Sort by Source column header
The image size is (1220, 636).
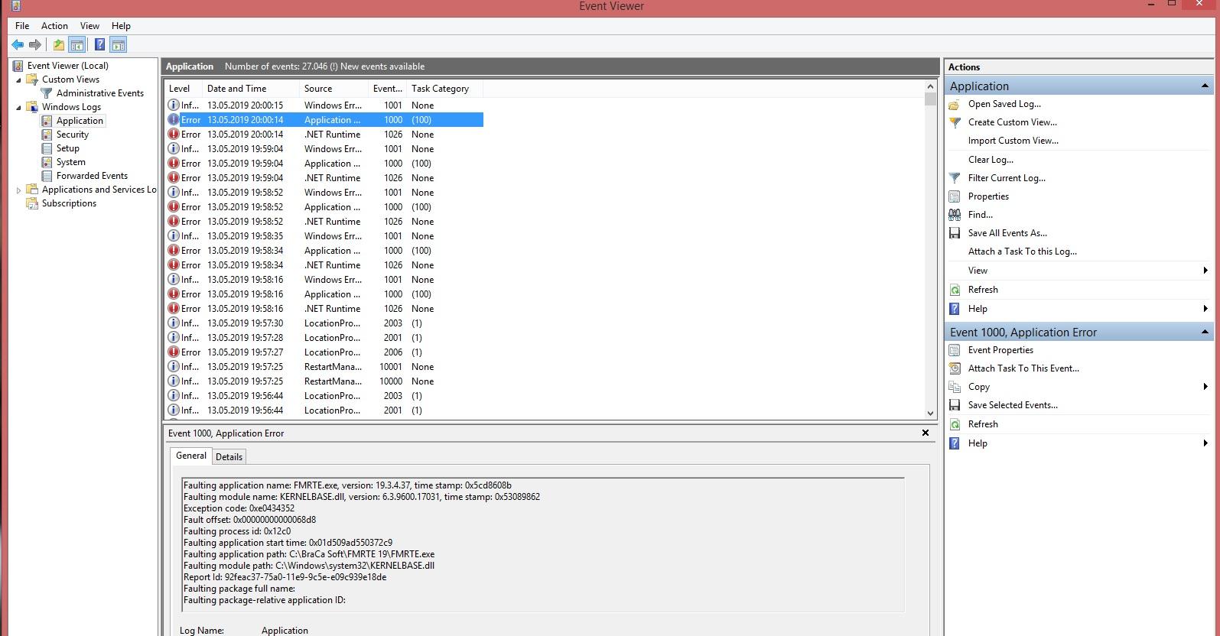pyautogui.click(x=333, y=89)
